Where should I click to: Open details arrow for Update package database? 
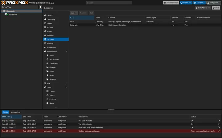point(219,131)
